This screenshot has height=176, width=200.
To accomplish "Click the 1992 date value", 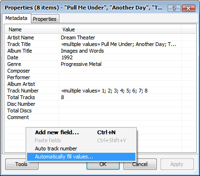I will pos(67,57).
